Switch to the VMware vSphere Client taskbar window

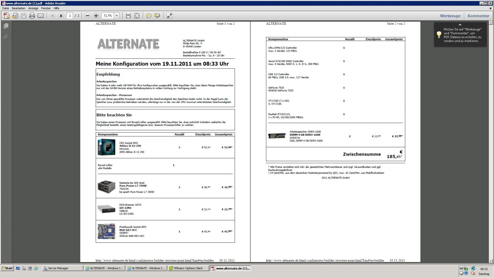click(188, 268)
